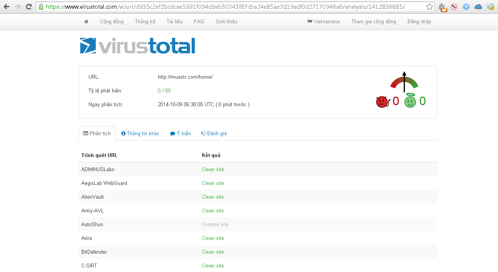Select the Phân tích tab
The image size is (498, 272).
(x=97, y=133)
